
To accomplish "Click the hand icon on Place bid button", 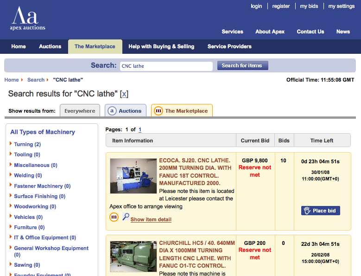I will pyautogui.click(x=307, y=211).
